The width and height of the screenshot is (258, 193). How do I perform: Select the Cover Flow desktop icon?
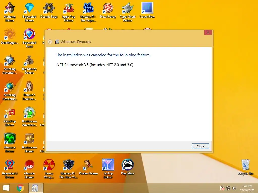pos(147,10)
